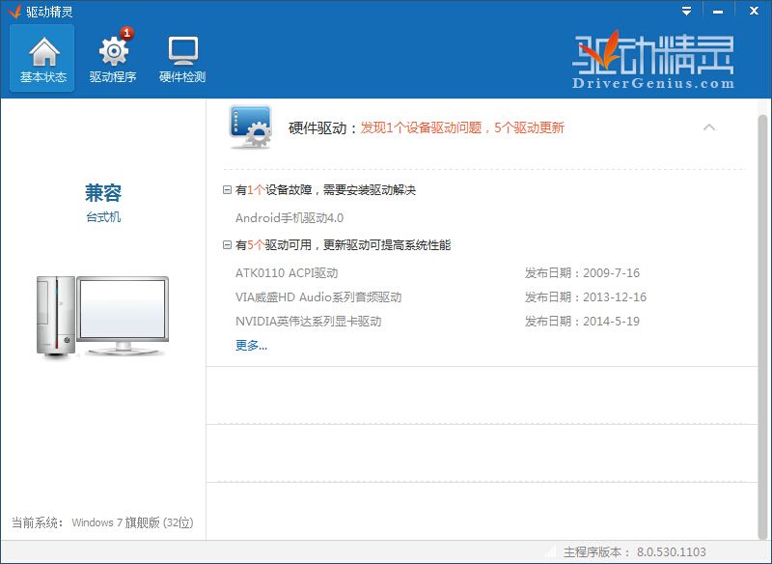
Task: Click the DriverGenius.com logo
Action: point(653,63)
